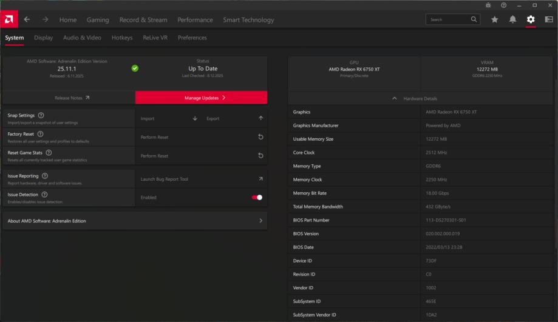The image size is (558, 322).
Task: Click the Up To Date status text
Action: click(203, 69)
